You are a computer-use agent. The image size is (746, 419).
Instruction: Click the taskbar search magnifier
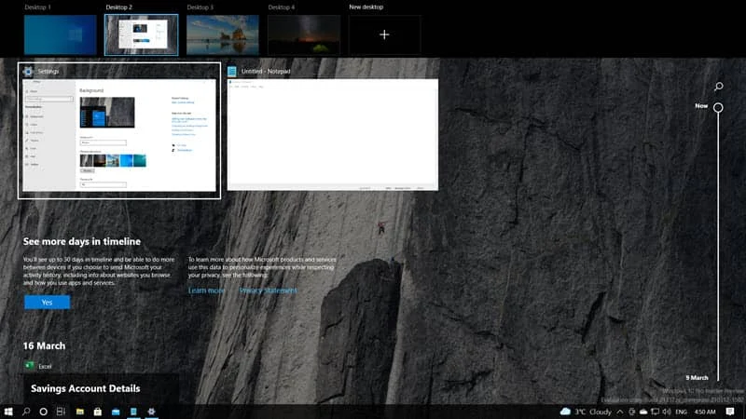click(x=26, y=412)
